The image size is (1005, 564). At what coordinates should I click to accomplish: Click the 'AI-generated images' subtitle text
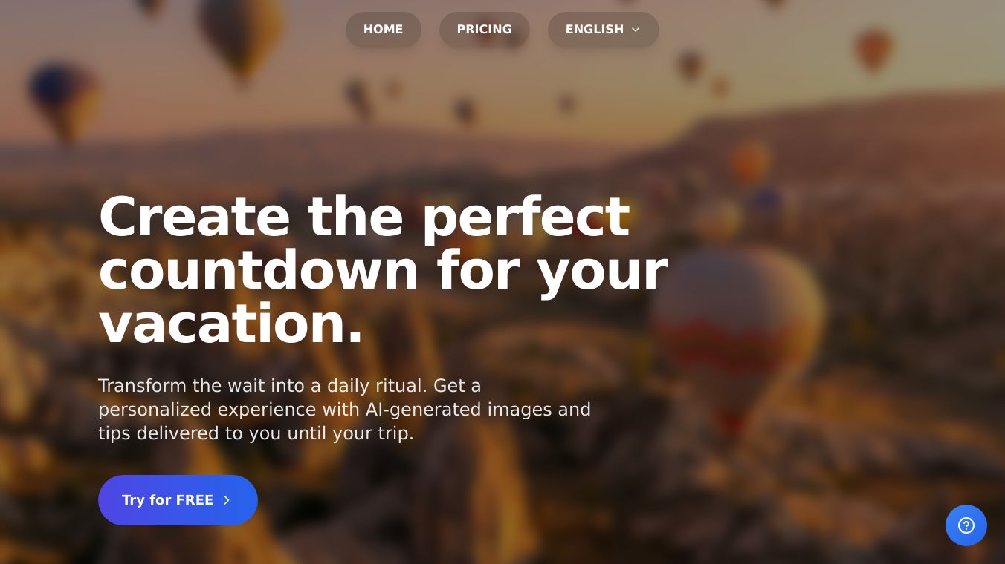click(x=459, y=410)
